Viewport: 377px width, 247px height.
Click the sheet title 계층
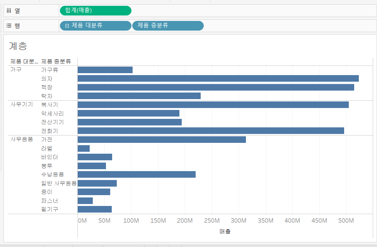18,46
